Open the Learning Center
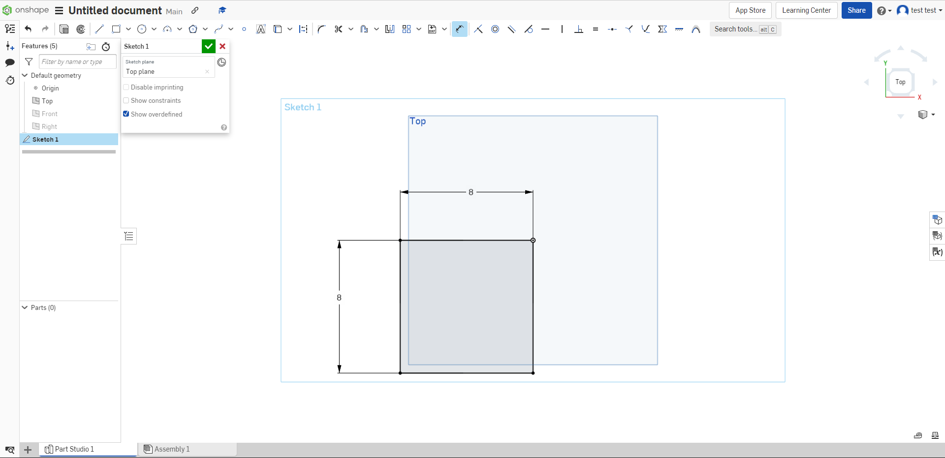 806,10
